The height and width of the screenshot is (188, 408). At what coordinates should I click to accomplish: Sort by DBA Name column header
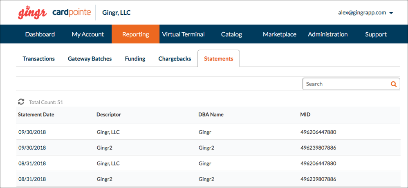tap(211, 114)
